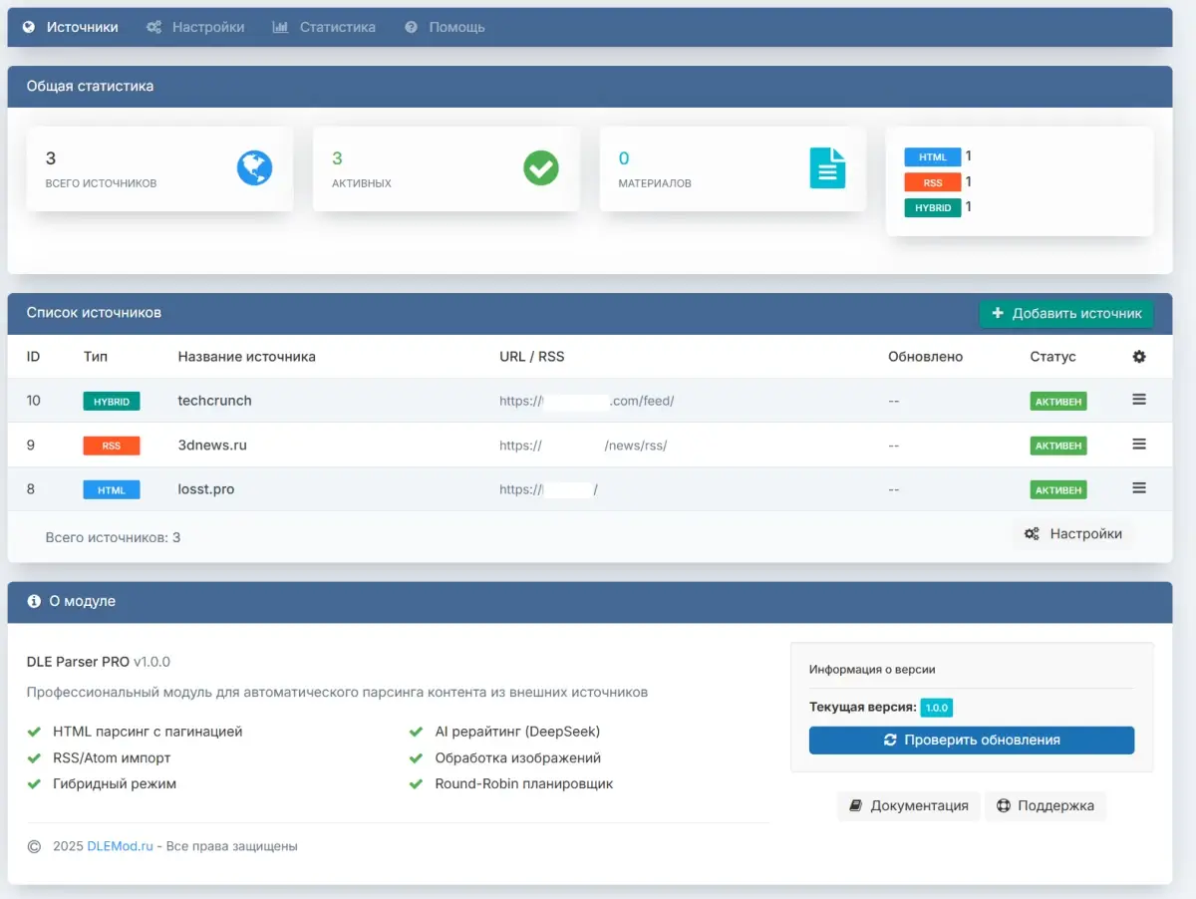The width and height of the screenshot is (1196, 899).
Task: Click the gear icon in table header
Action: click(1139, 357)
